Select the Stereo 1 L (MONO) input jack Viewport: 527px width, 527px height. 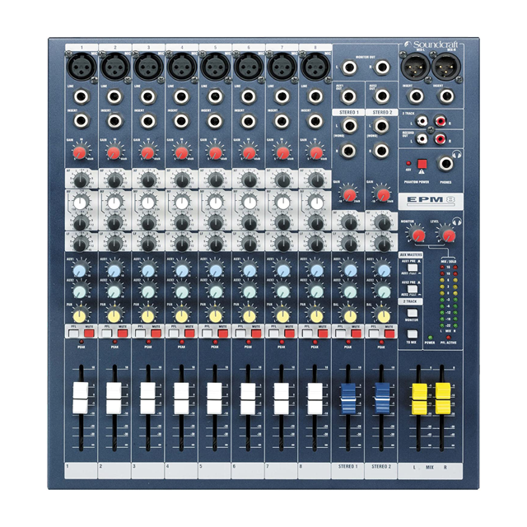coord(348,126)
